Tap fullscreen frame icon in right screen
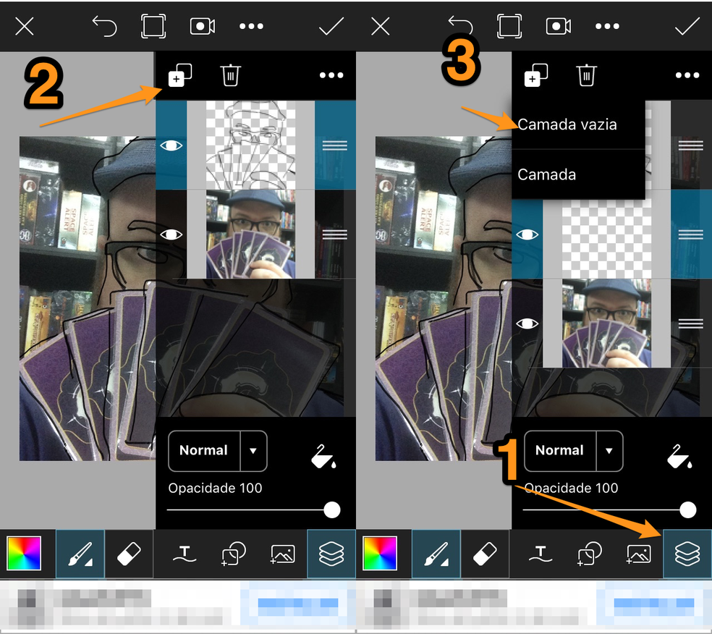Image resolution: width=712 pixels, height=634 pixels. point(509,26)
